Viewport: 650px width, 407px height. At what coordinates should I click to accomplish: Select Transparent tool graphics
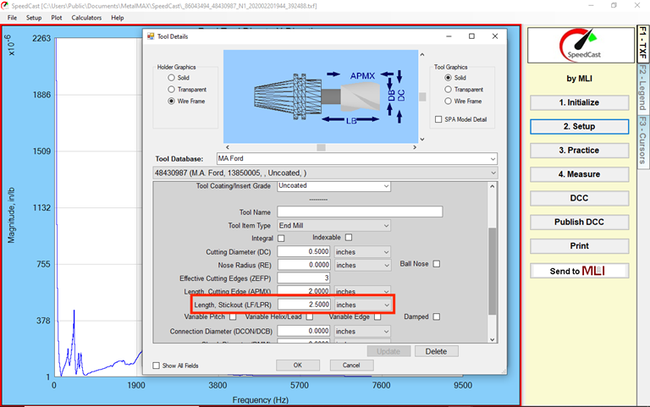[448, 89]
